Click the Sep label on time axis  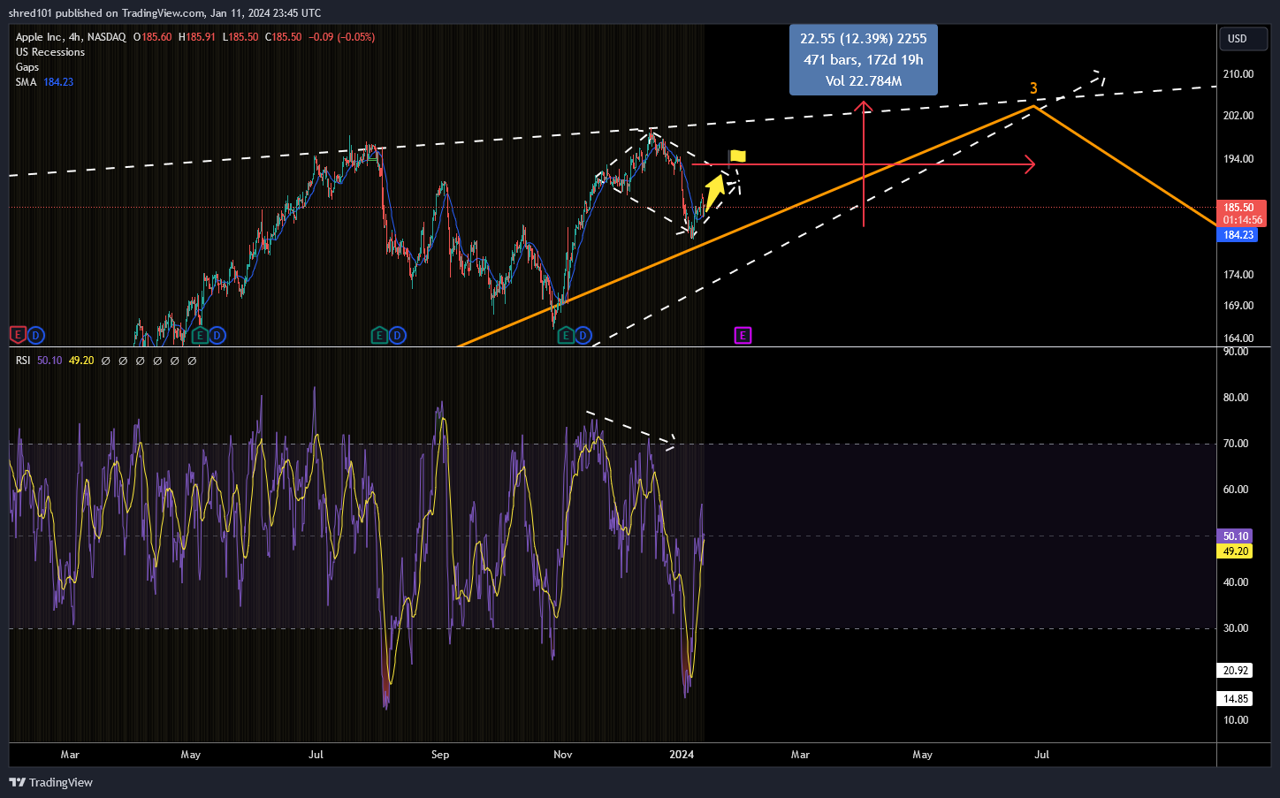pyautogui.click(x=440, y=755)
